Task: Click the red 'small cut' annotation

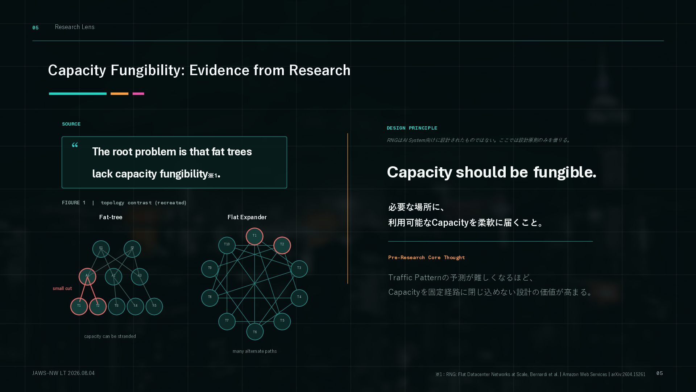Action: [62, 289]
